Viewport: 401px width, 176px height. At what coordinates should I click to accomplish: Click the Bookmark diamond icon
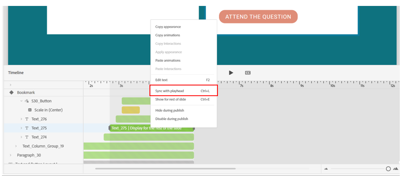[x=11, y=93]
